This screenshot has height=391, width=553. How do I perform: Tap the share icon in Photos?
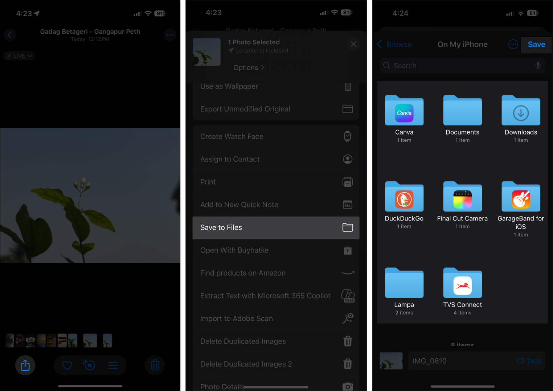point(25,365)
